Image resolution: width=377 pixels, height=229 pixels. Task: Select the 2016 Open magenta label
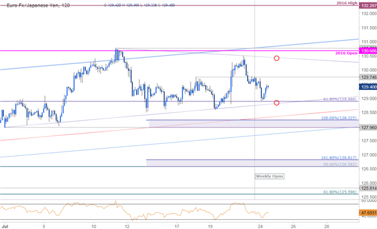coord(346,53)
